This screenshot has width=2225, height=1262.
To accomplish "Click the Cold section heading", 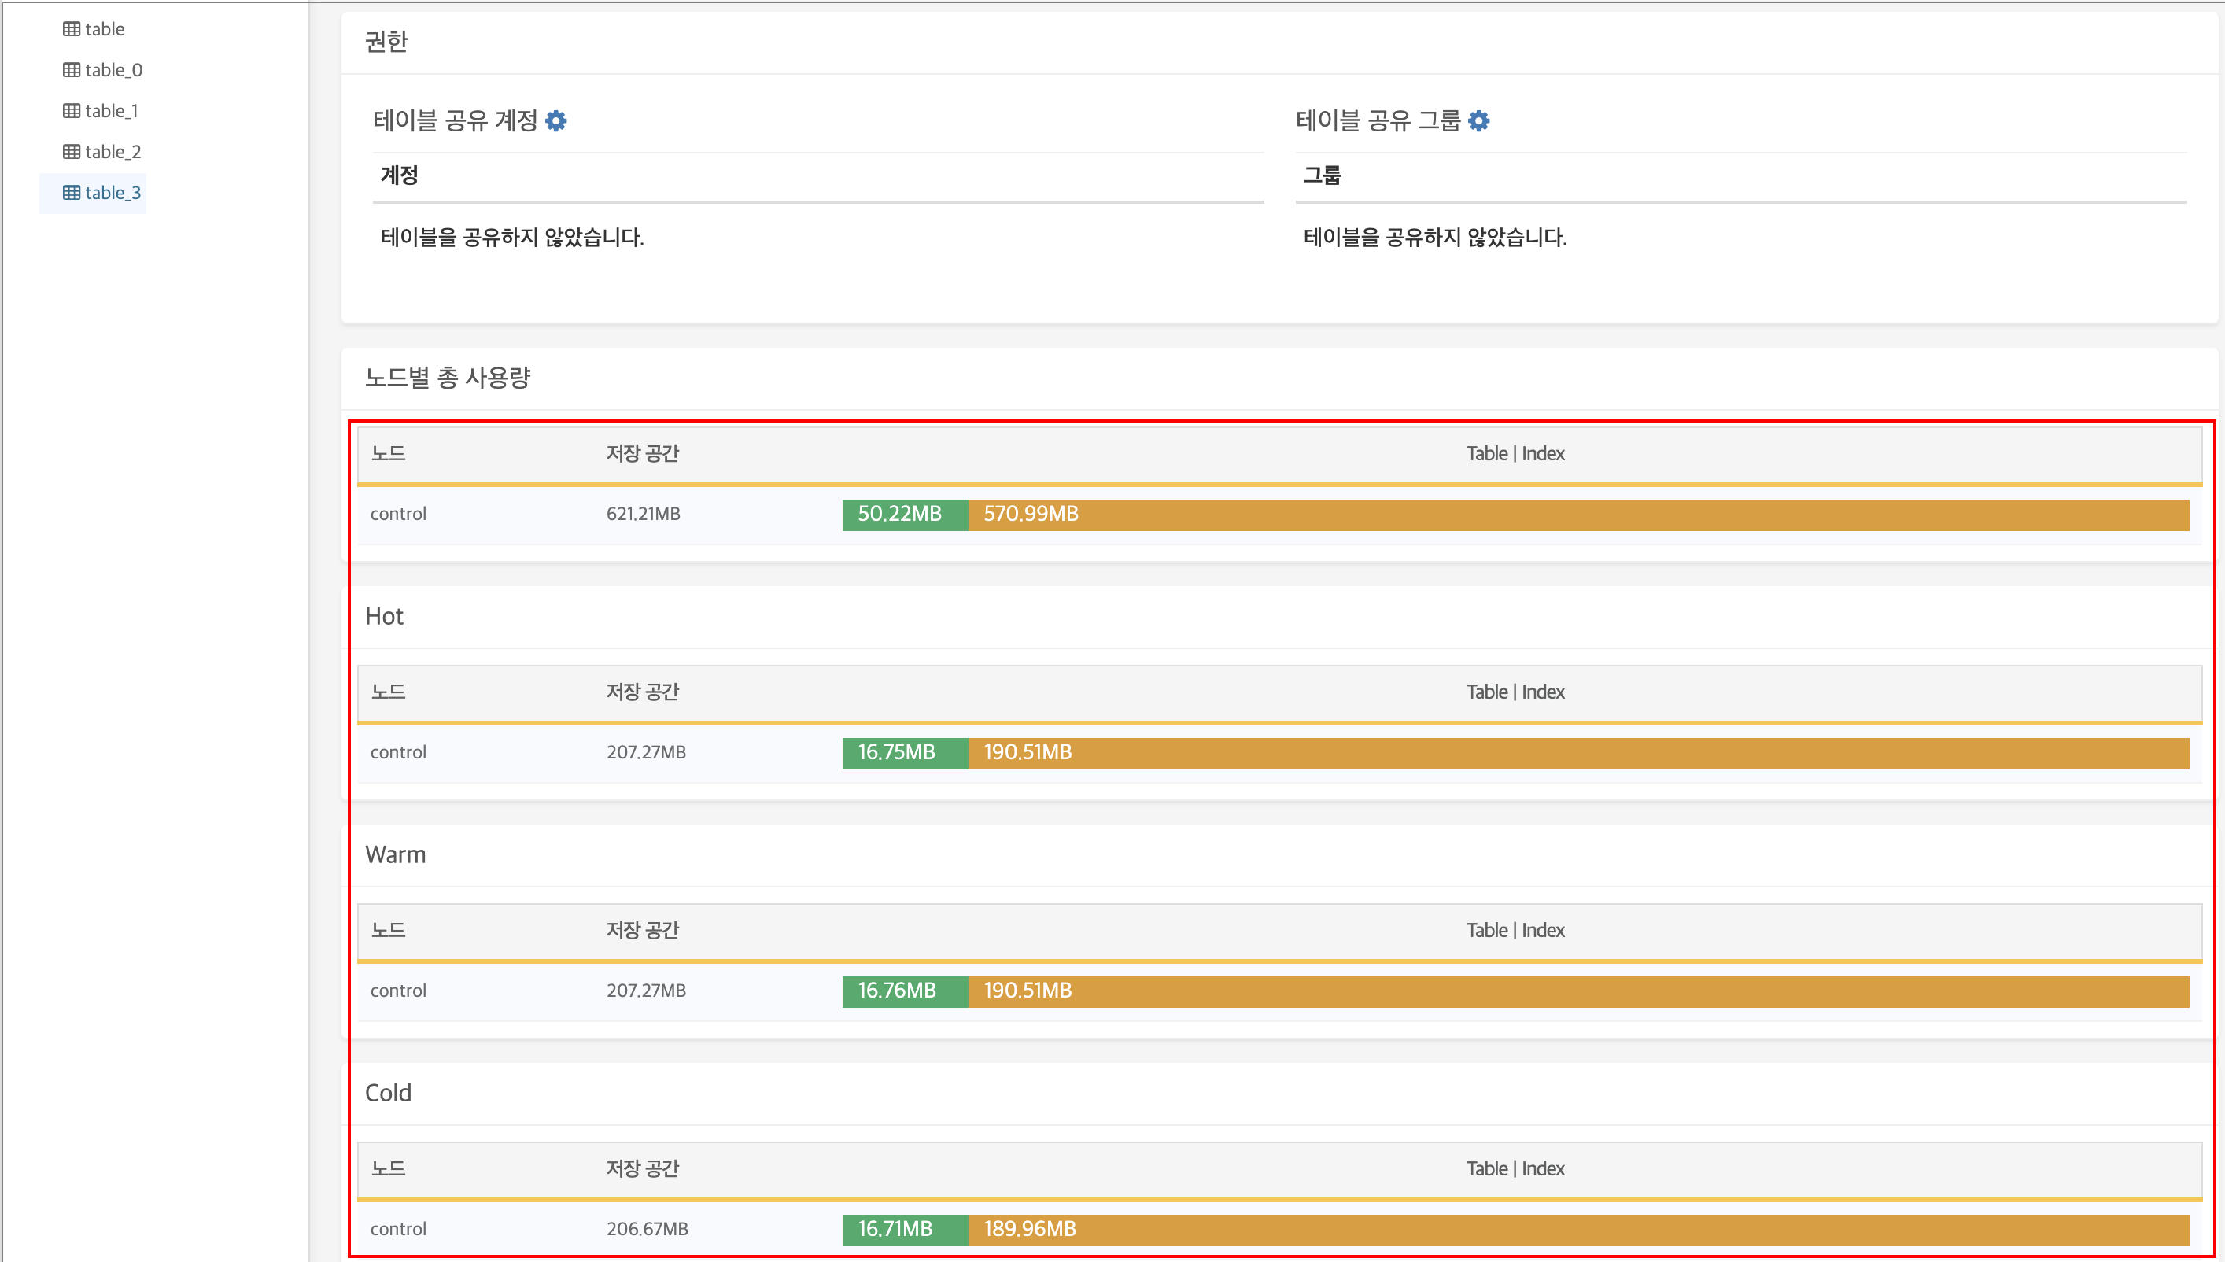I will pos(389,1093).
